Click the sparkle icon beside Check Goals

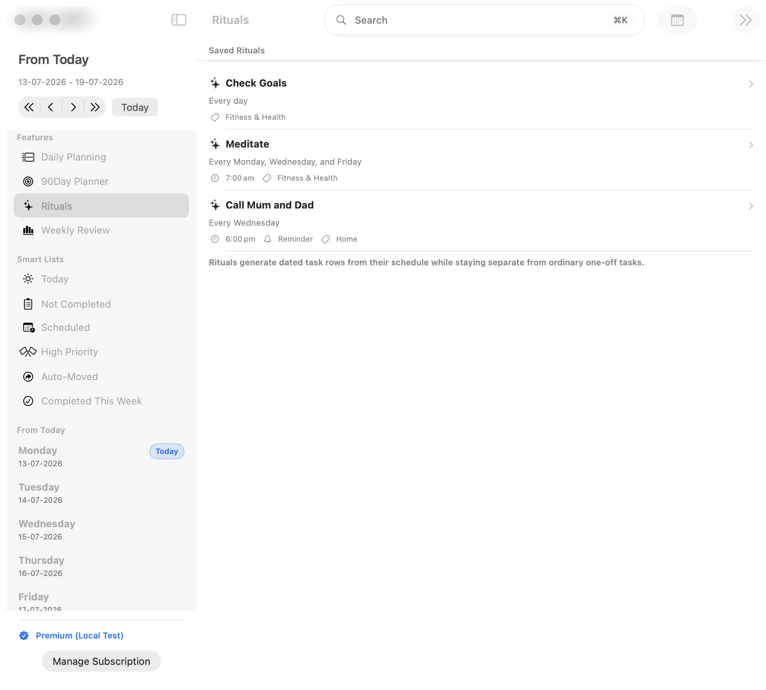pos(215,83)
